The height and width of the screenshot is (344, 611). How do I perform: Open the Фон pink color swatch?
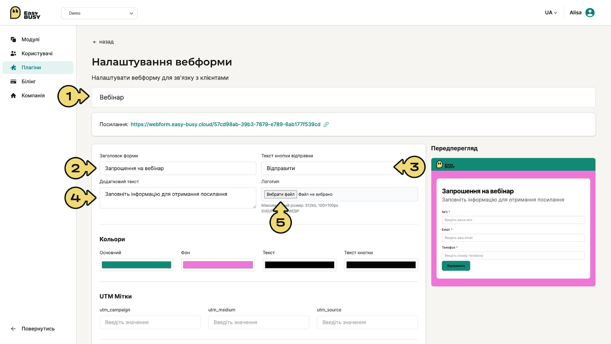[x=218, y=265]
